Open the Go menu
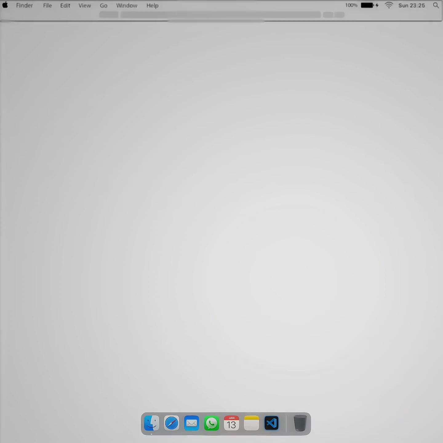 104,6
